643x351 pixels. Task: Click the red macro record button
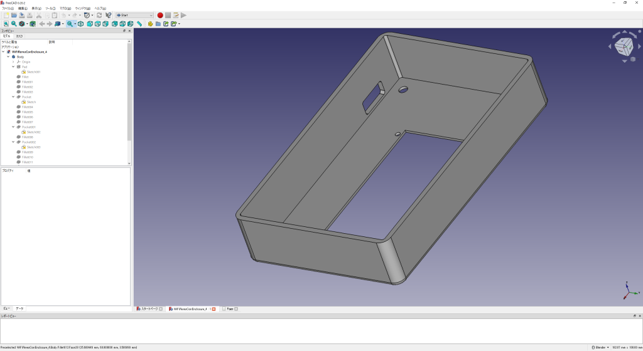point(160,15)
